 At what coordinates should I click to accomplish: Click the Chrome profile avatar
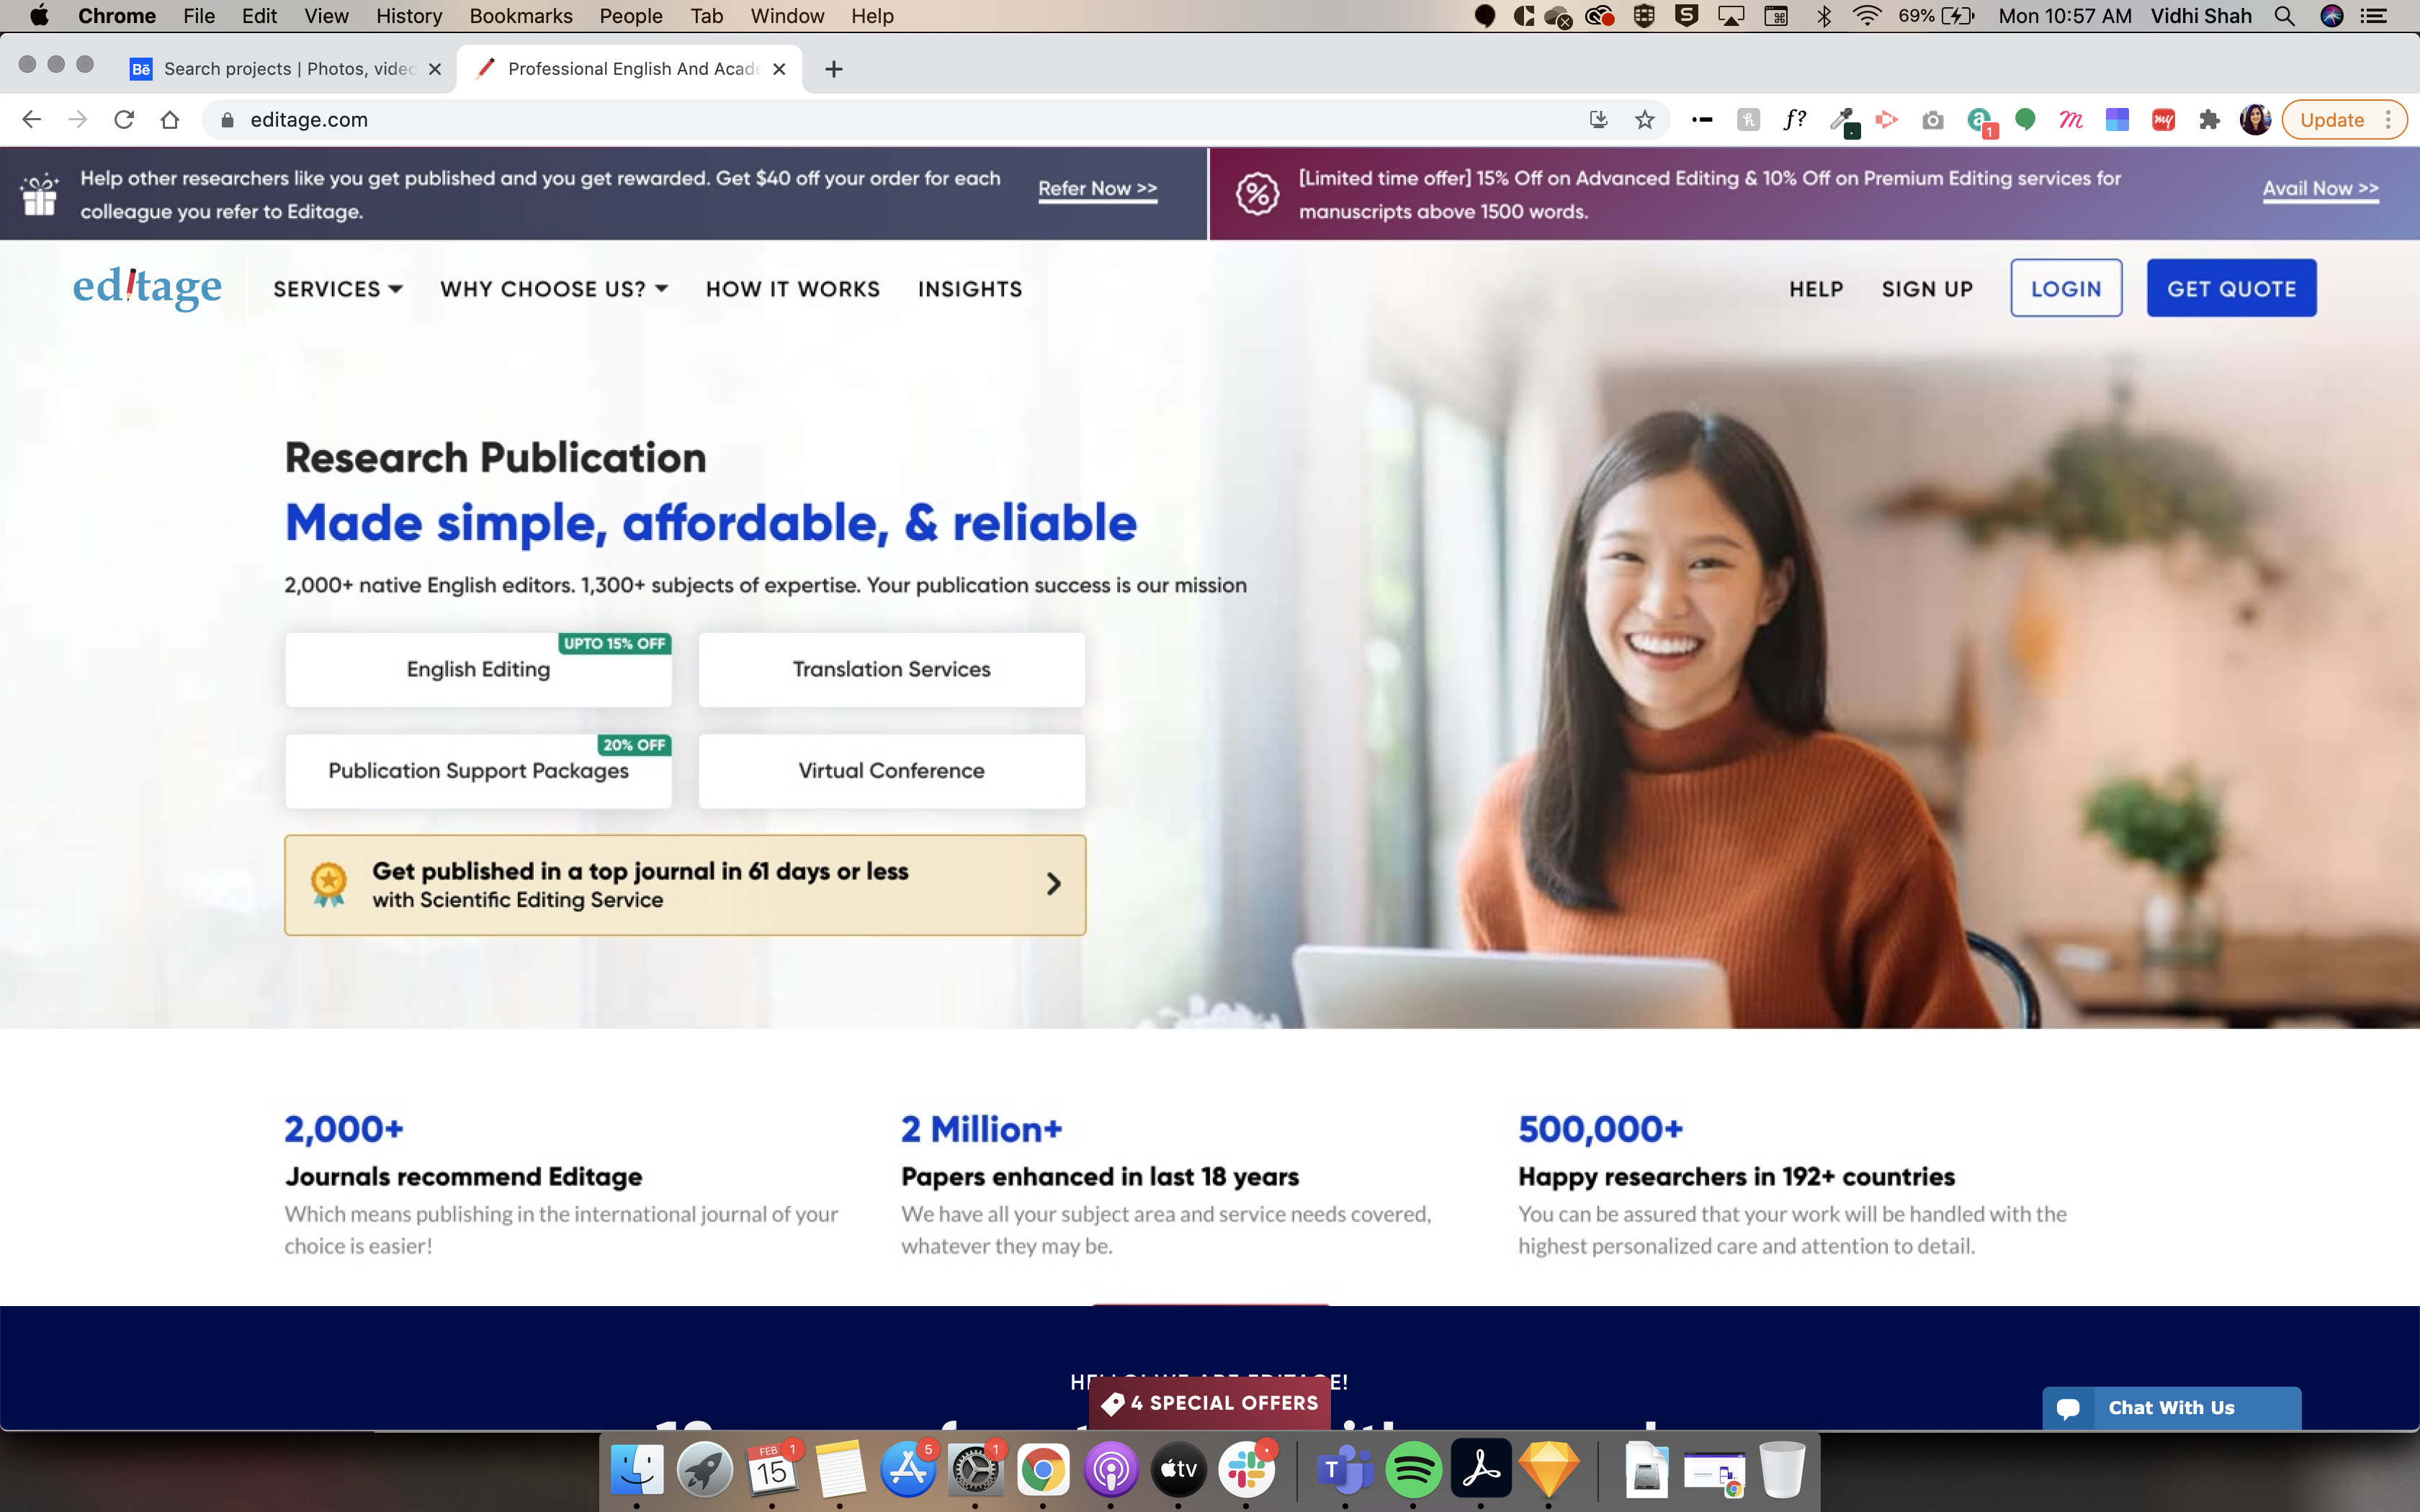tap(2255, 120)
